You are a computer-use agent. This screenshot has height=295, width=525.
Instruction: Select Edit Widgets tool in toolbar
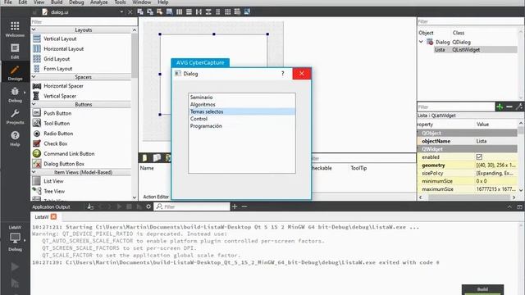click(140, 12)
